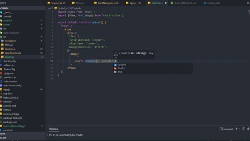Open the package.json file
The height and width of the screenshot is (141, 250).
pos(10,122)
